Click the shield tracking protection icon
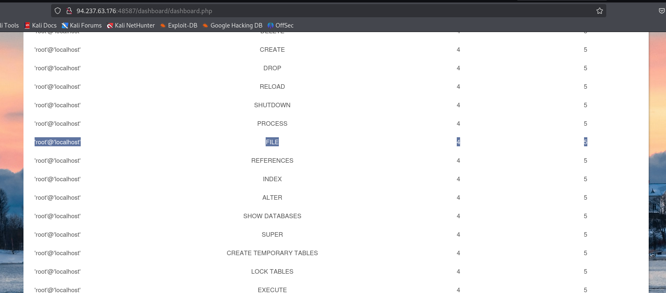666x293 pixels. 58,11
